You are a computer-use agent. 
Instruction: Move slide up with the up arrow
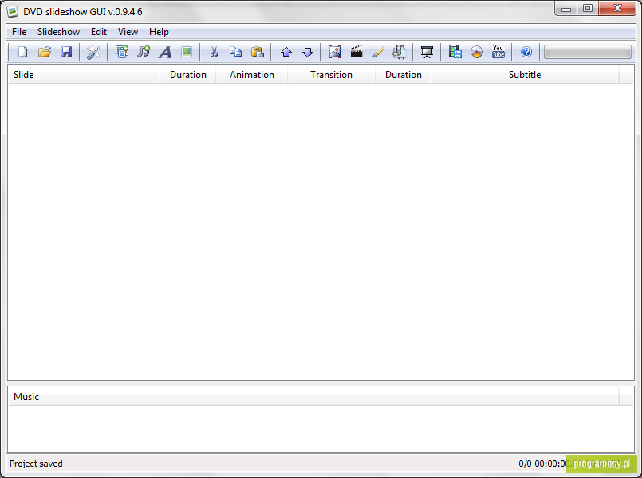click(286, 52)
